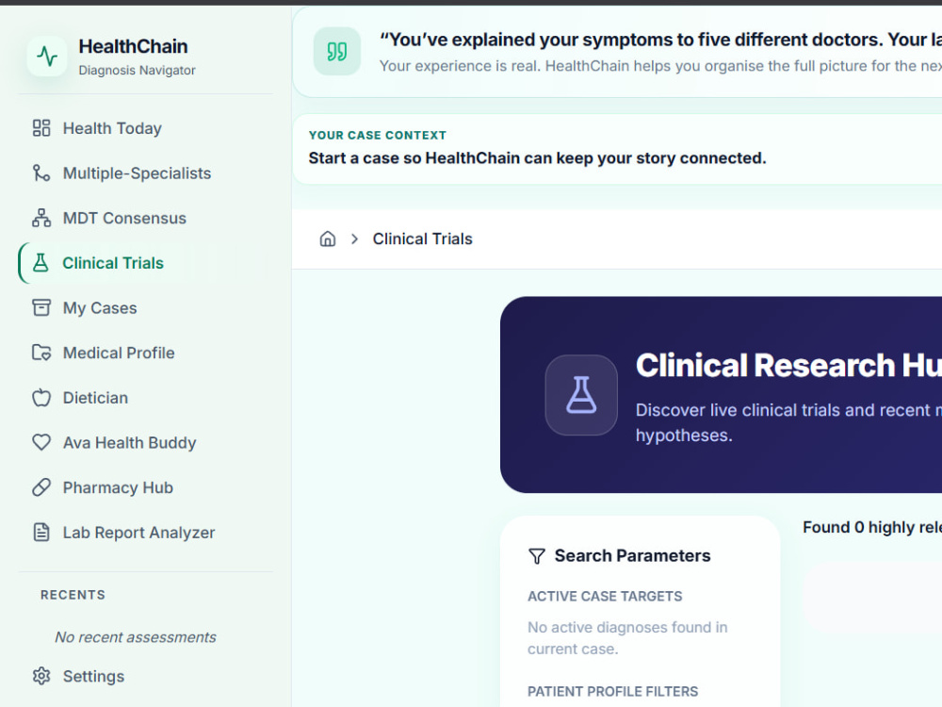This screenshot has width=942, height=707.
Task: Click the flask icon in Clinical Research Hub banner
Action: [581, 395]
